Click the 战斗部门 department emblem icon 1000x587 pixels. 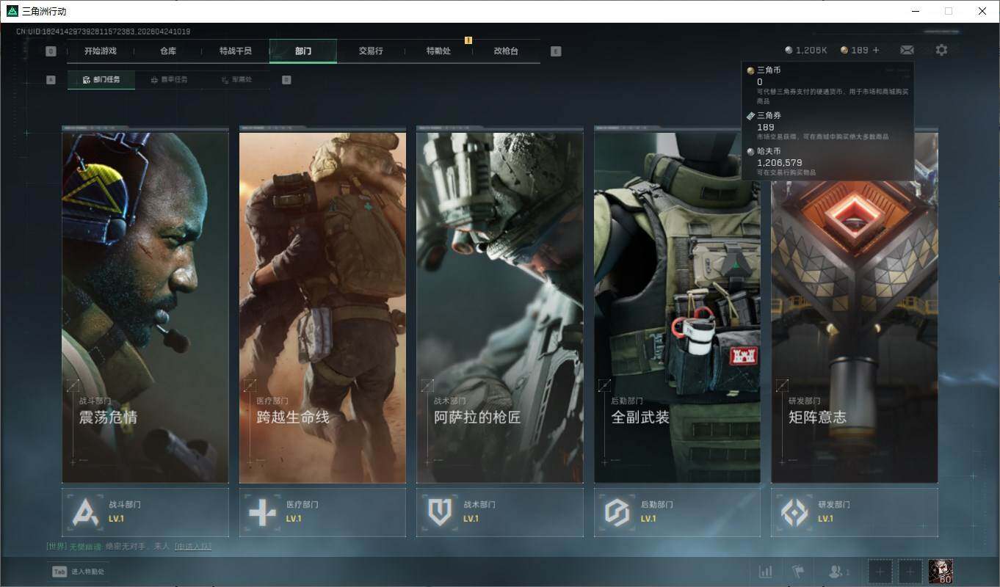tap(85, 512)
